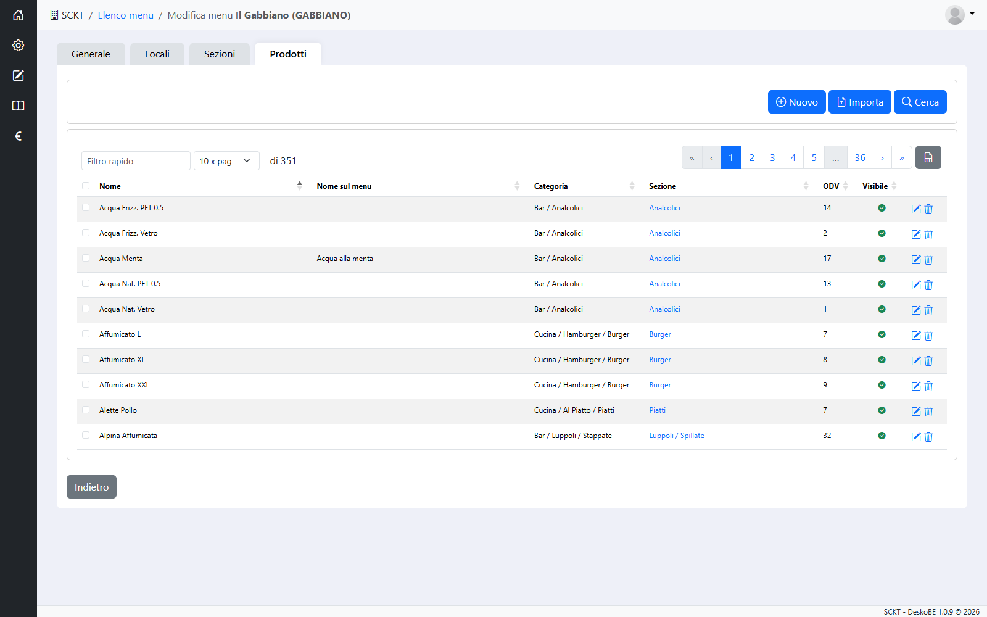The width and height of the screenshot is (987, 617).
Task: Open the Sezioni tab
Action: coord(220,54)
